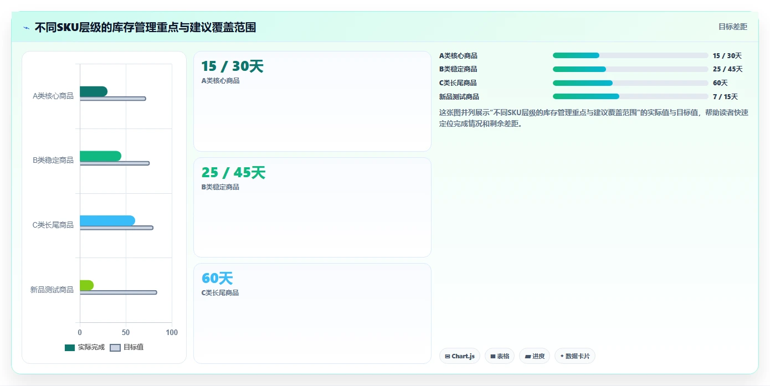This screenshot has height=386, width=770.
Task: Click the lightning icon beside the title
Action: 26,28
